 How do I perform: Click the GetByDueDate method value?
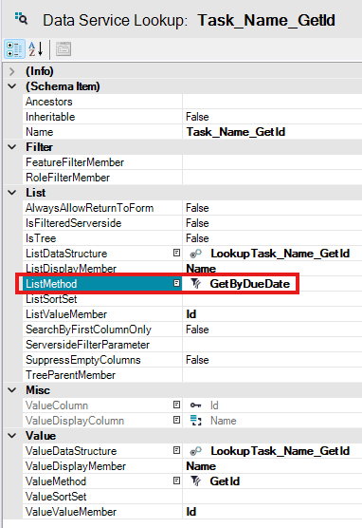pos(250,284)
